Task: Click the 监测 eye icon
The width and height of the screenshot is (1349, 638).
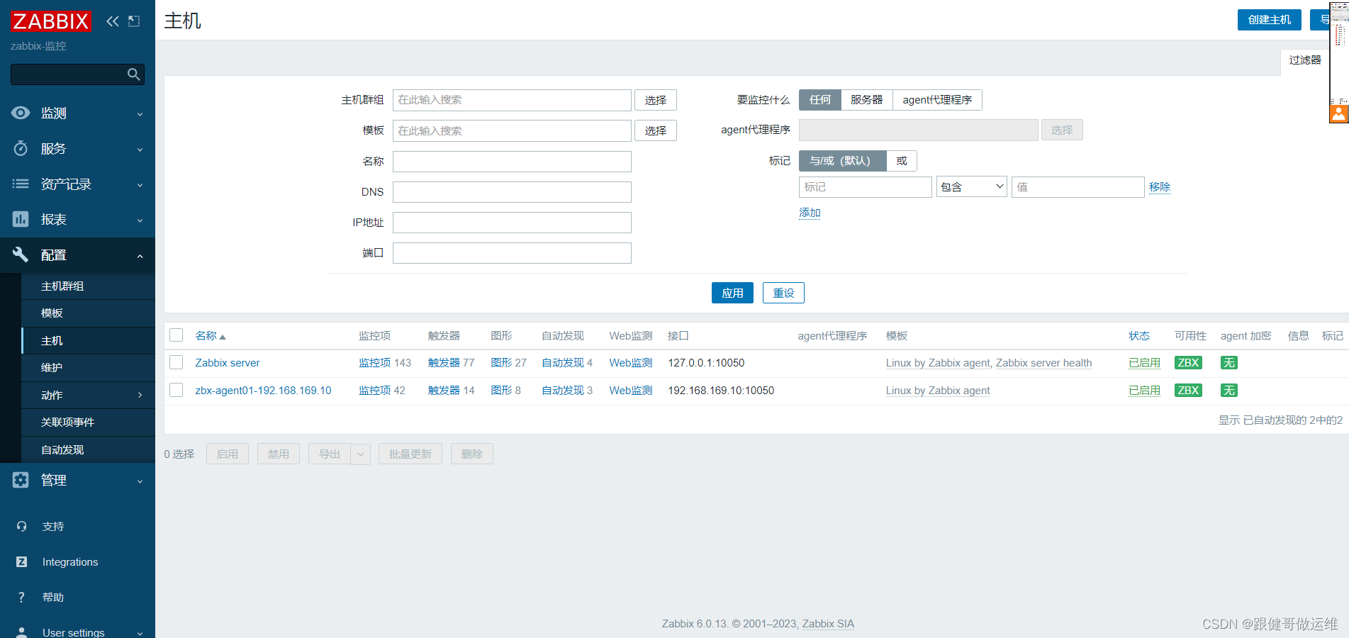Action: (x=21, y=113)
